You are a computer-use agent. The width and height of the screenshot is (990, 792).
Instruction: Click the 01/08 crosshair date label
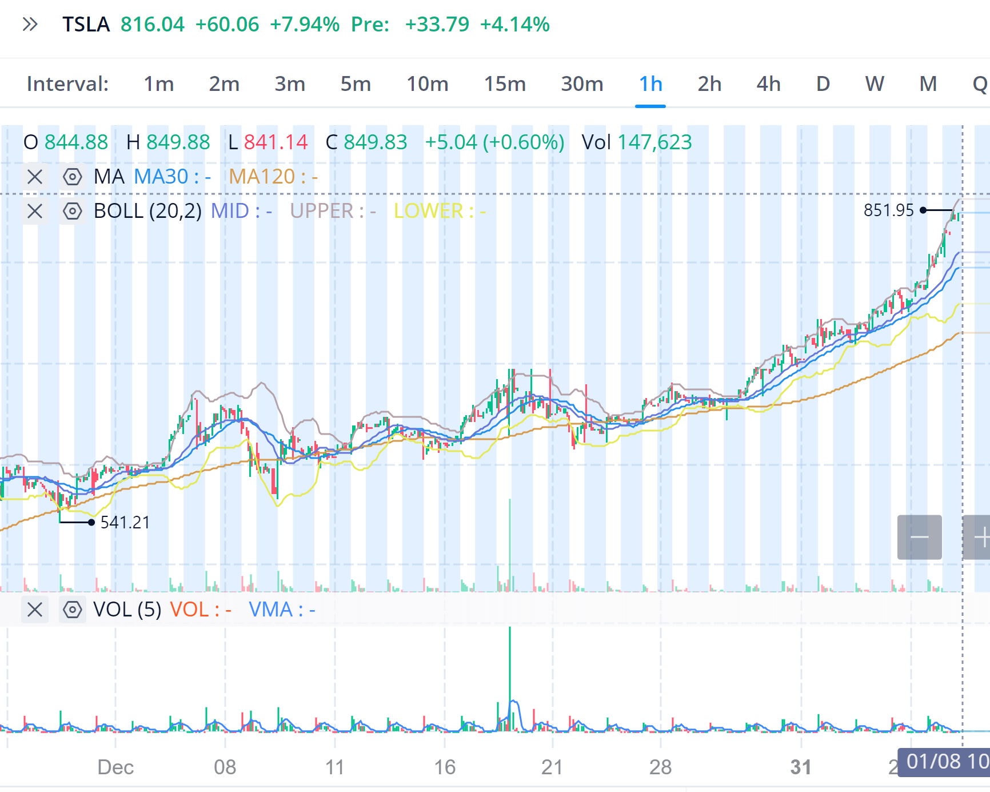(944, 762)
